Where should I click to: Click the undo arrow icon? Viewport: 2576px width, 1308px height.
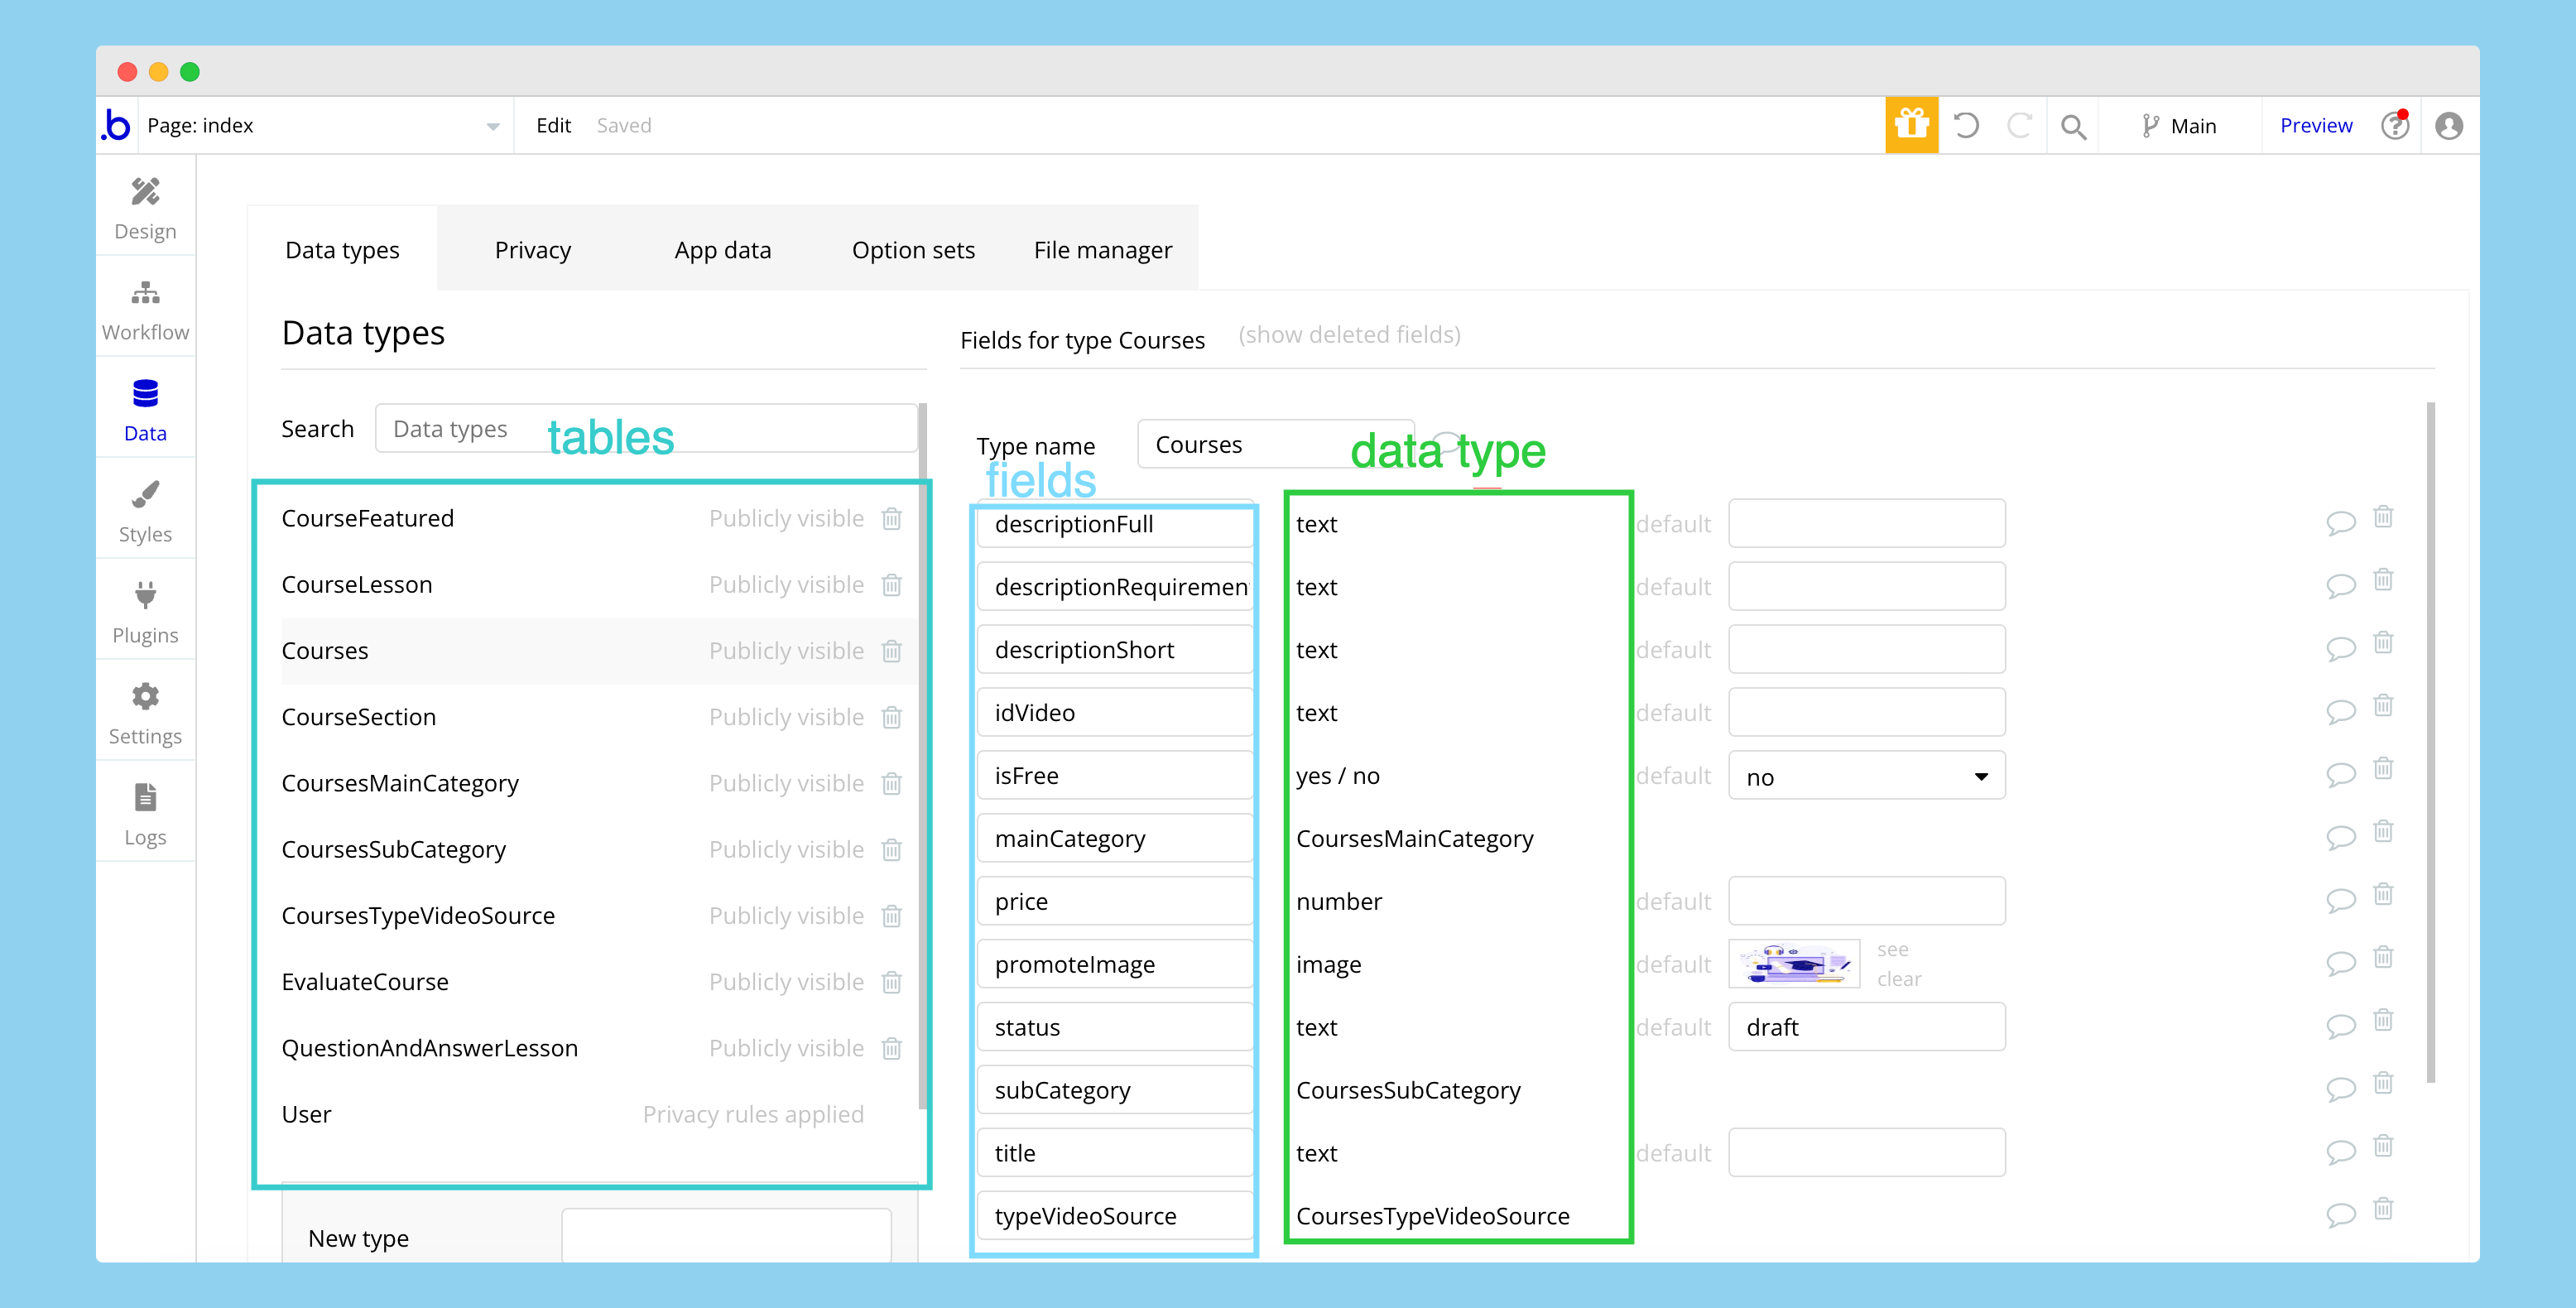click(1965, 125)
